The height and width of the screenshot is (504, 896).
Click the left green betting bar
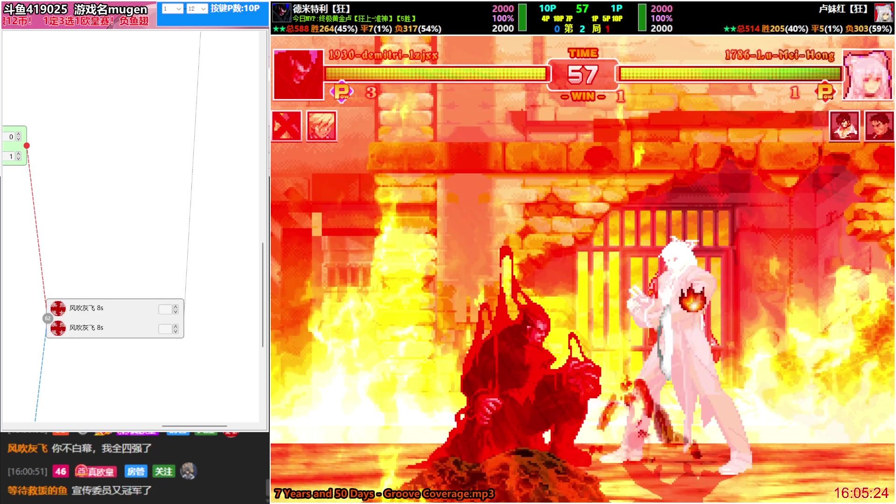point(523,18)
